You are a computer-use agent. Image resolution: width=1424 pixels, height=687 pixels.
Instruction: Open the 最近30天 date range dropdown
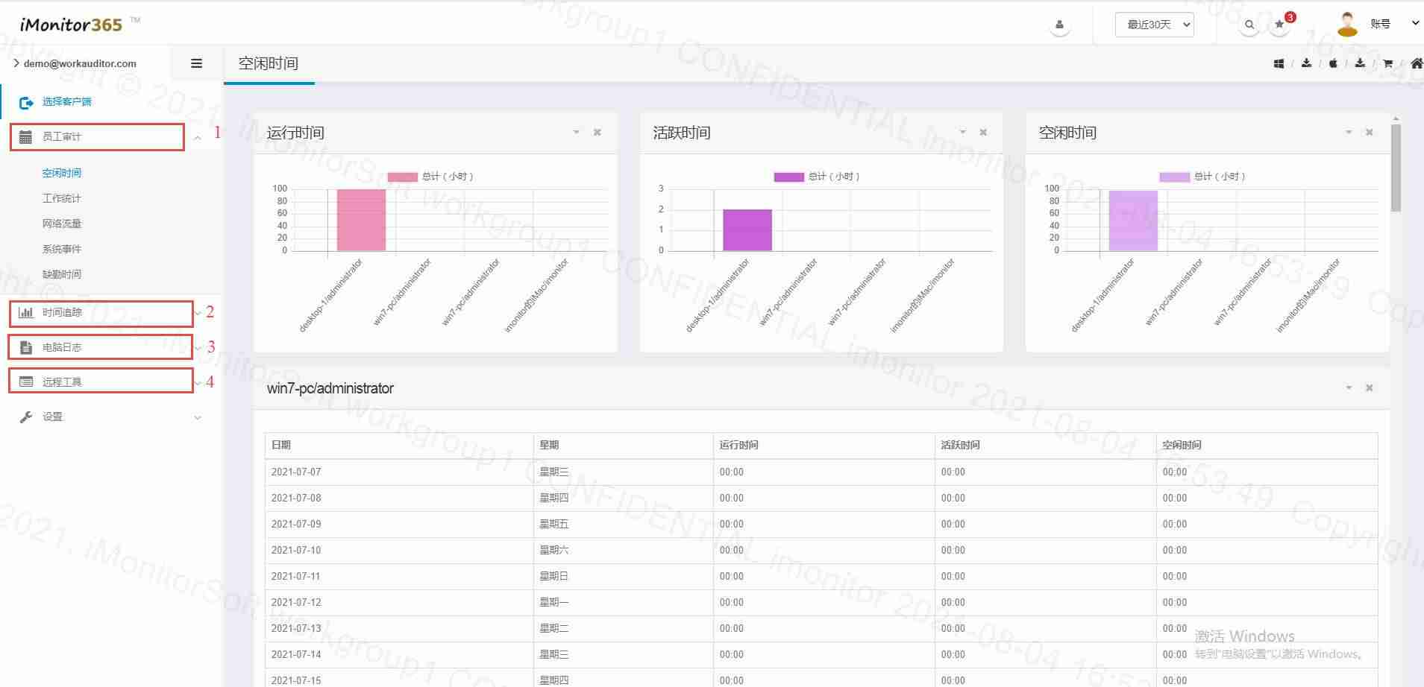point(1155,25)
